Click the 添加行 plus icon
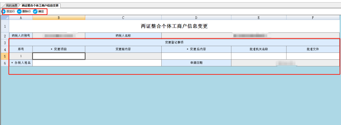This screenshot has width=341, height=125. click(3, 11)
